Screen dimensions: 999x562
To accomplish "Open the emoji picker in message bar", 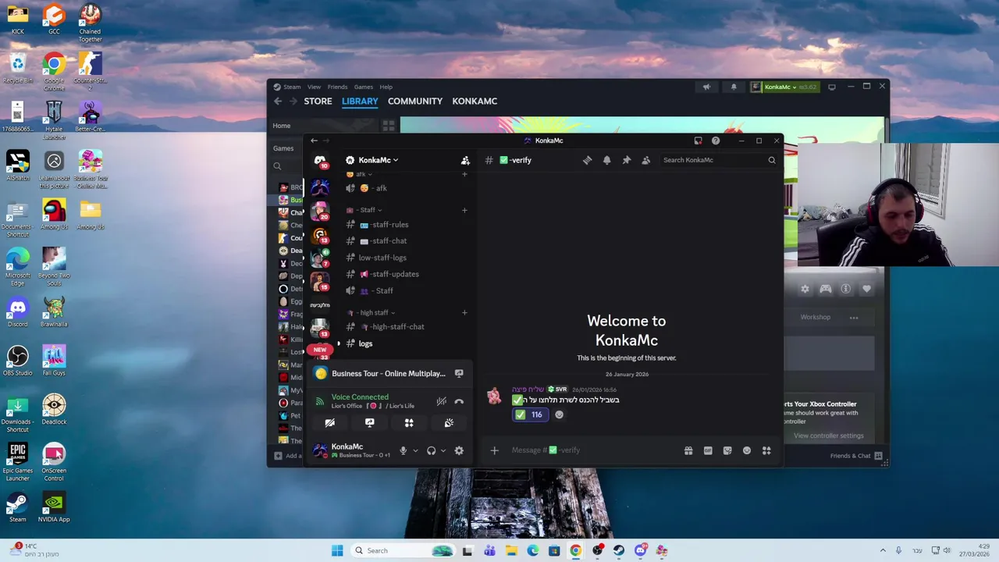I will pyautogui.click(x=747, y=450).
